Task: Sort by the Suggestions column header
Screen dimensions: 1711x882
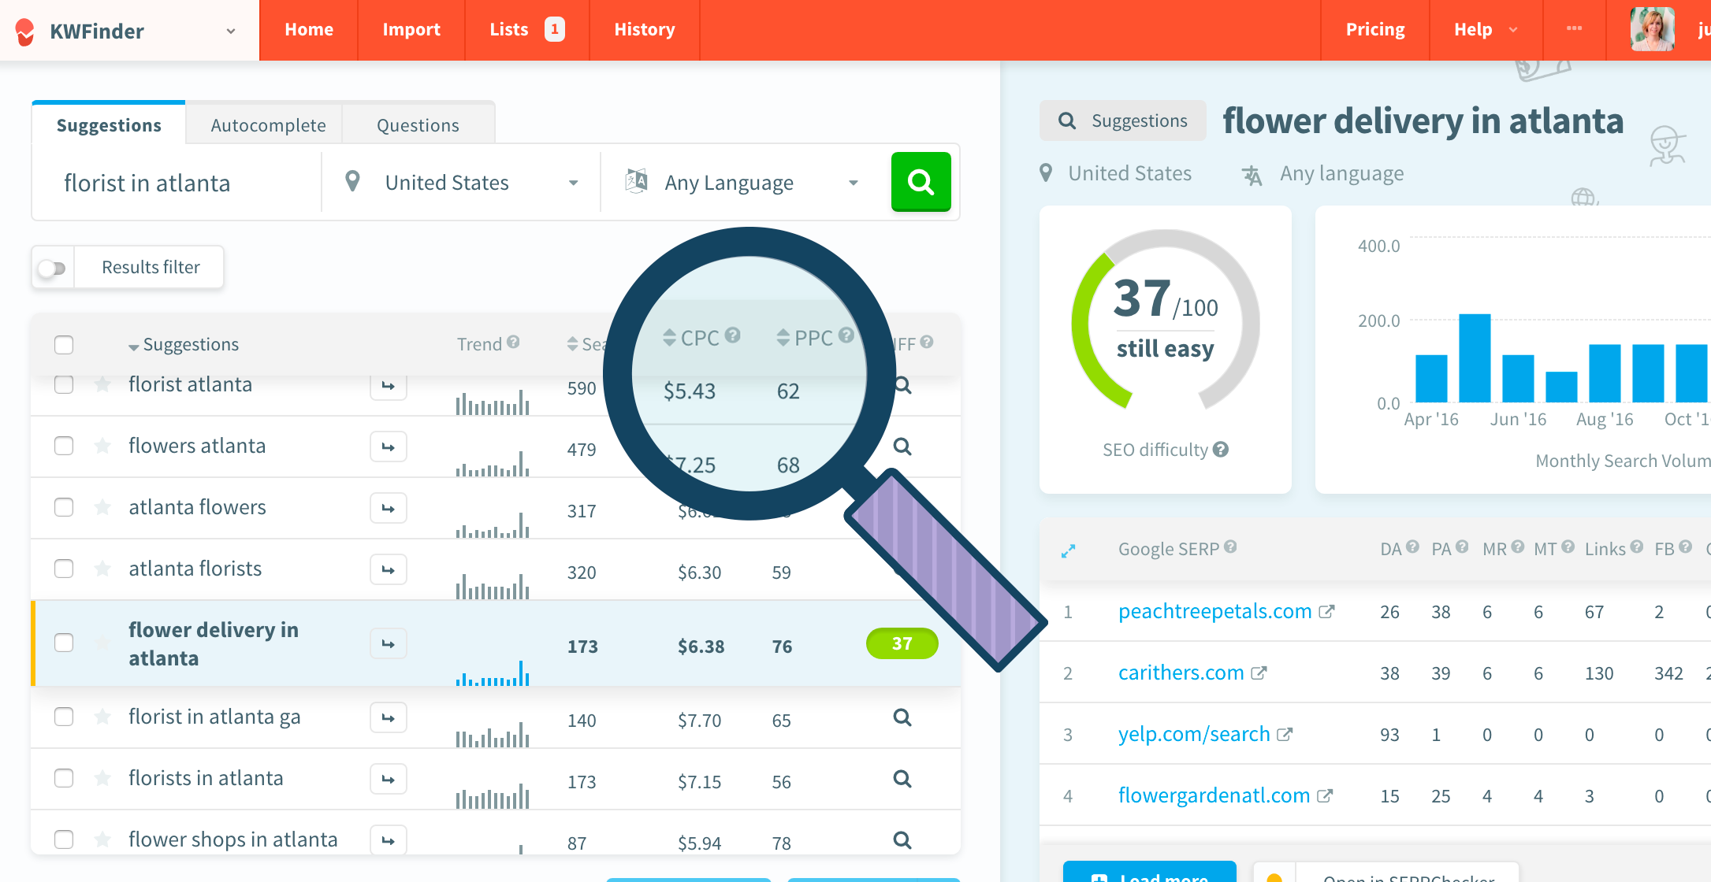Action: point(184,345)
